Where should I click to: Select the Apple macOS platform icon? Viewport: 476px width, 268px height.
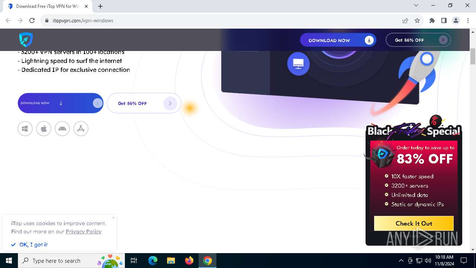pos(44,129)
